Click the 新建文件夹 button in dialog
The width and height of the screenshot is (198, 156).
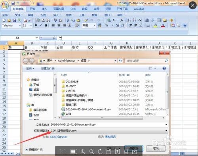point(48,68)
